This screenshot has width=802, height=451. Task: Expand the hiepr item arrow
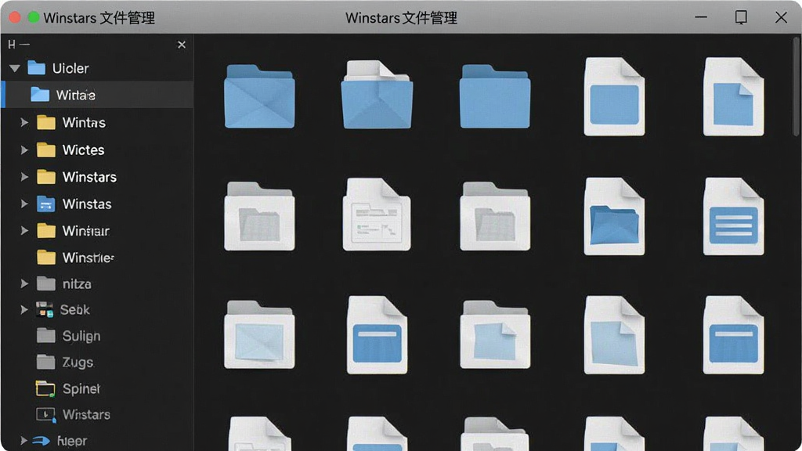click(23, 440)
